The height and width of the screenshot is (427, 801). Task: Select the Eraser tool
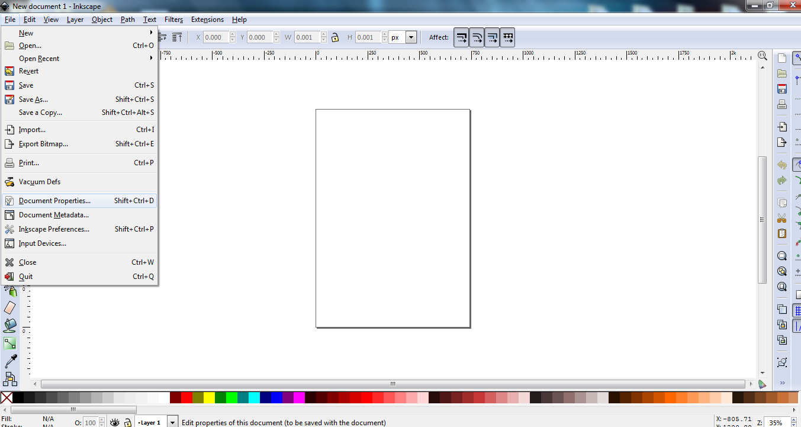[x=10, y=307]
